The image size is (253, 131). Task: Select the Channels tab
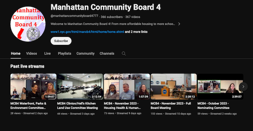tap(107, 54)
